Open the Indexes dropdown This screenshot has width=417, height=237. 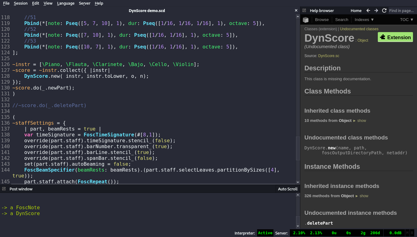(364, 19)
